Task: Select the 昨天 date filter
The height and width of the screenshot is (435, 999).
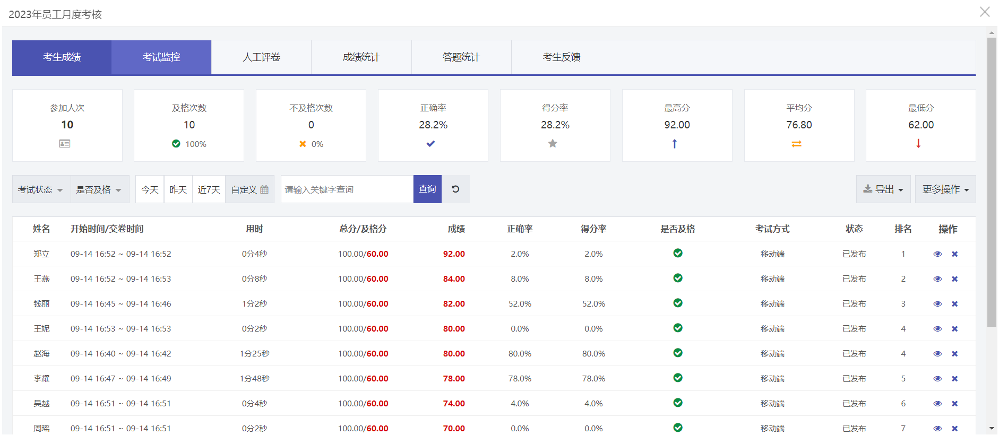Action: click(178, 189)
